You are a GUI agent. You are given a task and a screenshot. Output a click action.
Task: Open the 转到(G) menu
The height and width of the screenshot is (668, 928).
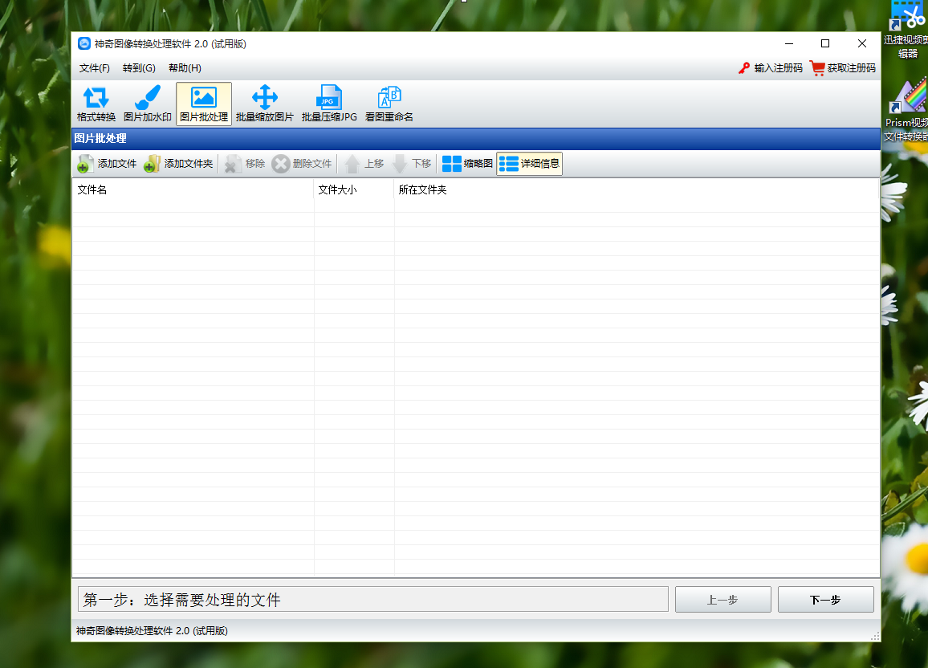139,68
